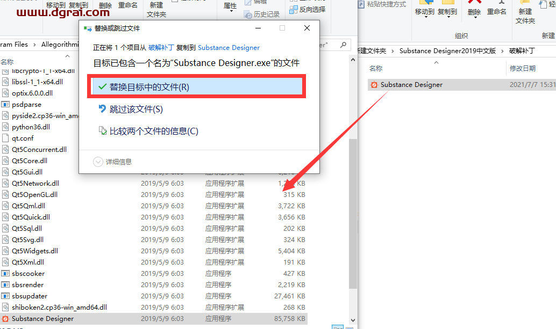Select sbsupdater application icon
The width and height of the screenshot is (556, 329).
(5, 296)
